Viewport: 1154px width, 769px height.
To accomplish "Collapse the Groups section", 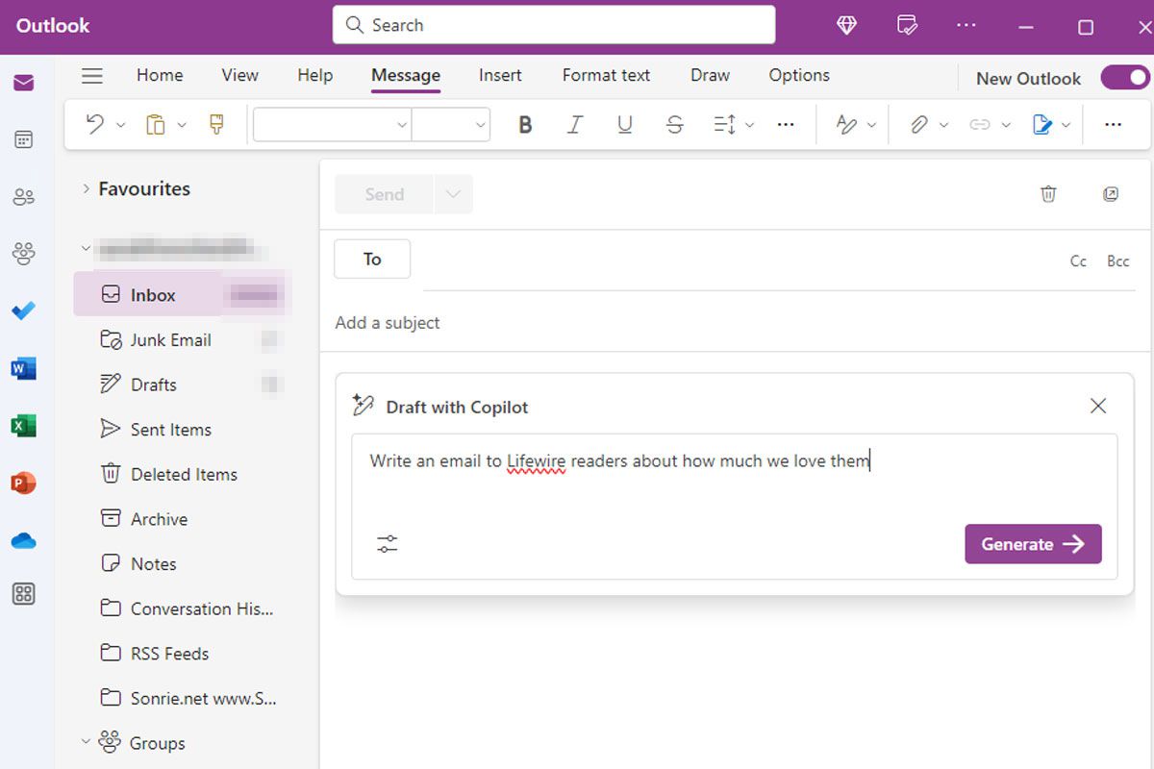I will click(86, 742).
